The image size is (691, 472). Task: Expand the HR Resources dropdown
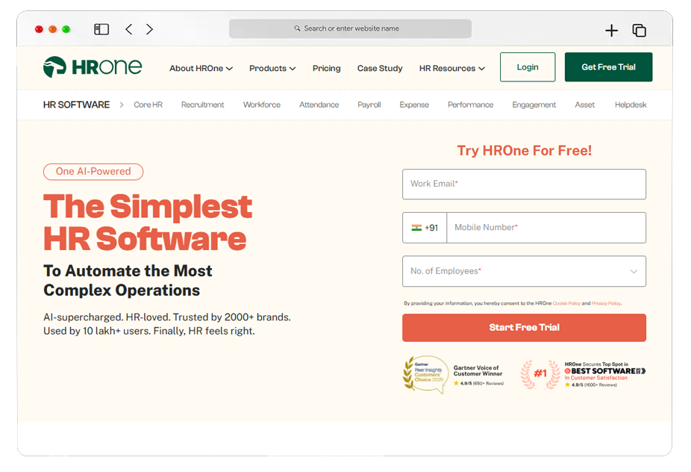point(451,68)
